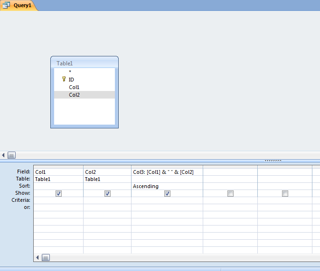Image resolution: width=320 pixels, height=271 pixels.
Task: Click the Criteria cell under Col2
Action: tap(107, 200)
